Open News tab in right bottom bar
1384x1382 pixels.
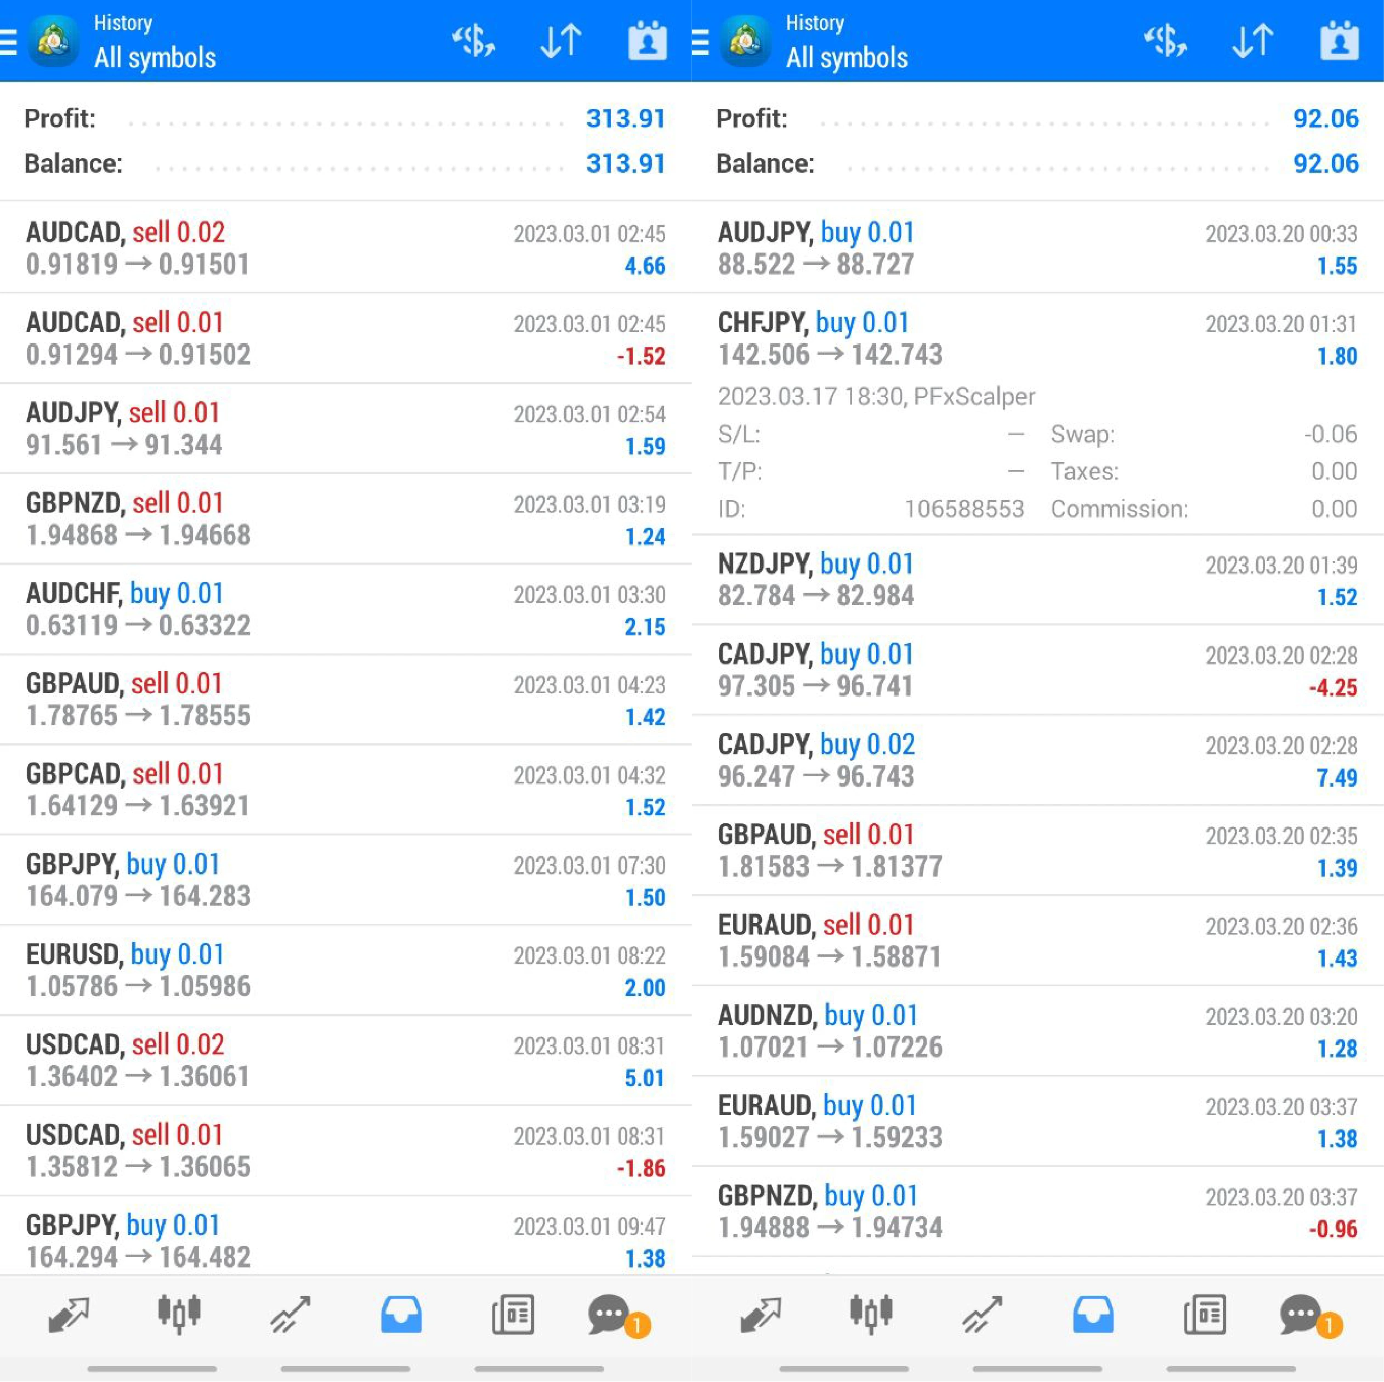[1205, 1315]
